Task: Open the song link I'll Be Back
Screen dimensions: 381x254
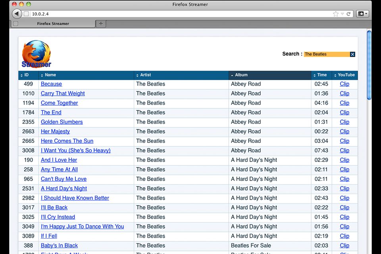Action: (54, 207)
